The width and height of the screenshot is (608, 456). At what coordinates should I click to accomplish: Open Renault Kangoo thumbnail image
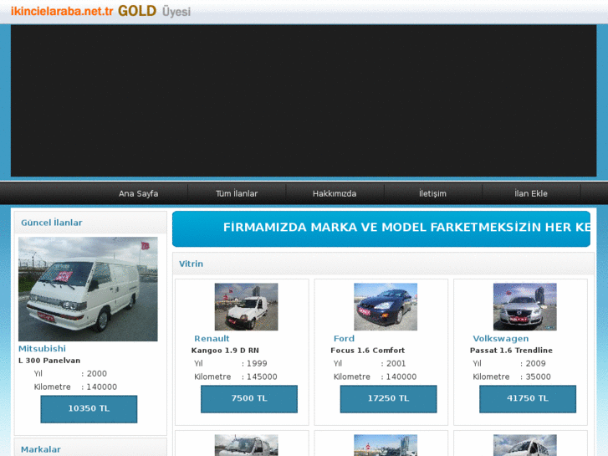246,306
